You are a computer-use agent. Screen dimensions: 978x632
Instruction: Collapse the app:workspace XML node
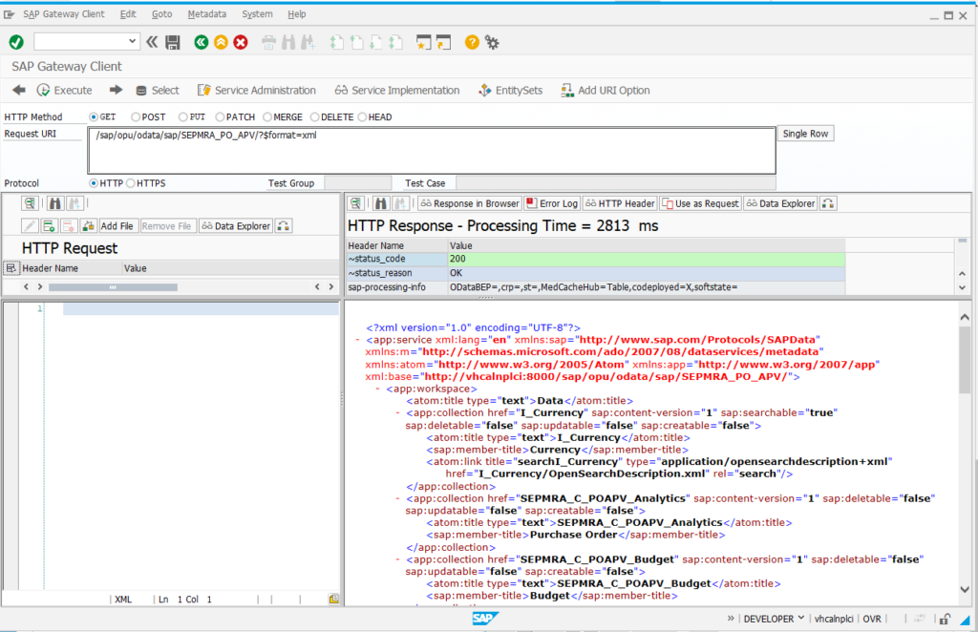377,389
